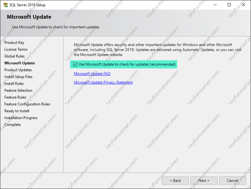251x189 pixels.
Task: Select the Ready to Install step
Action: click(17, 111)
